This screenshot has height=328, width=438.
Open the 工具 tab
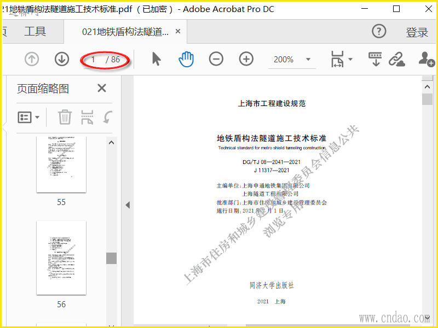pyautogui.click(x=35, y=31)
